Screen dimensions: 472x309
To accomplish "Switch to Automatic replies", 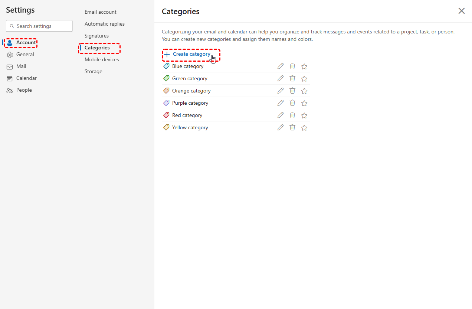I will [105, 24].
